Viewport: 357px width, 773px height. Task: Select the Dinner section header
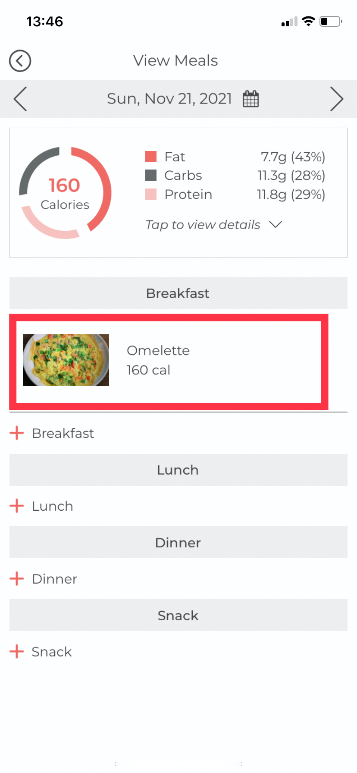pos(178,542)
